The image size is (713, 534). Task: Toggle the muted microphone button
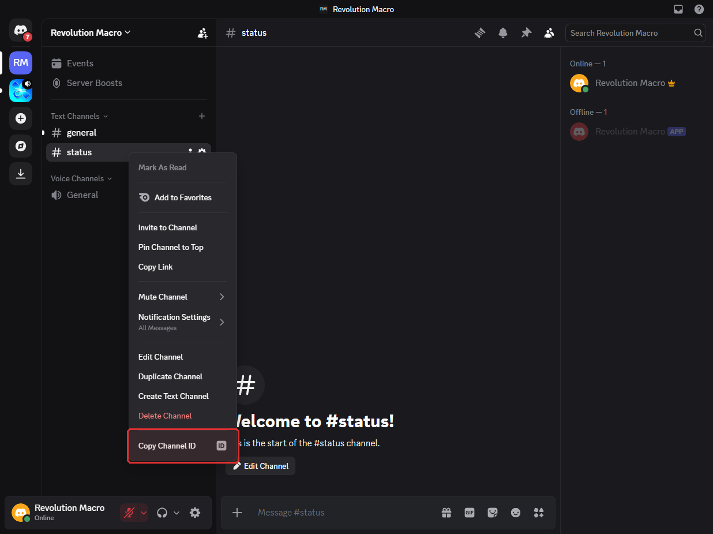(129, 513)
